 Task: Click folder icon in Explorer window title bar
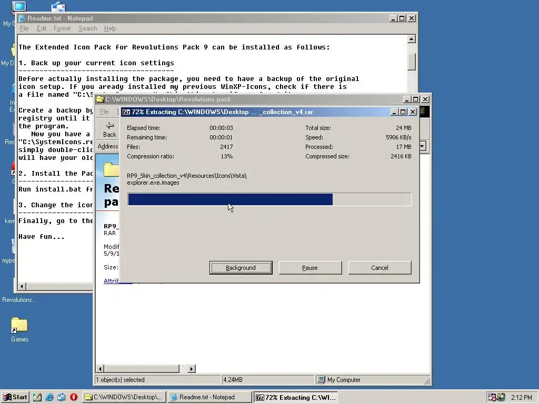[100, 99]
